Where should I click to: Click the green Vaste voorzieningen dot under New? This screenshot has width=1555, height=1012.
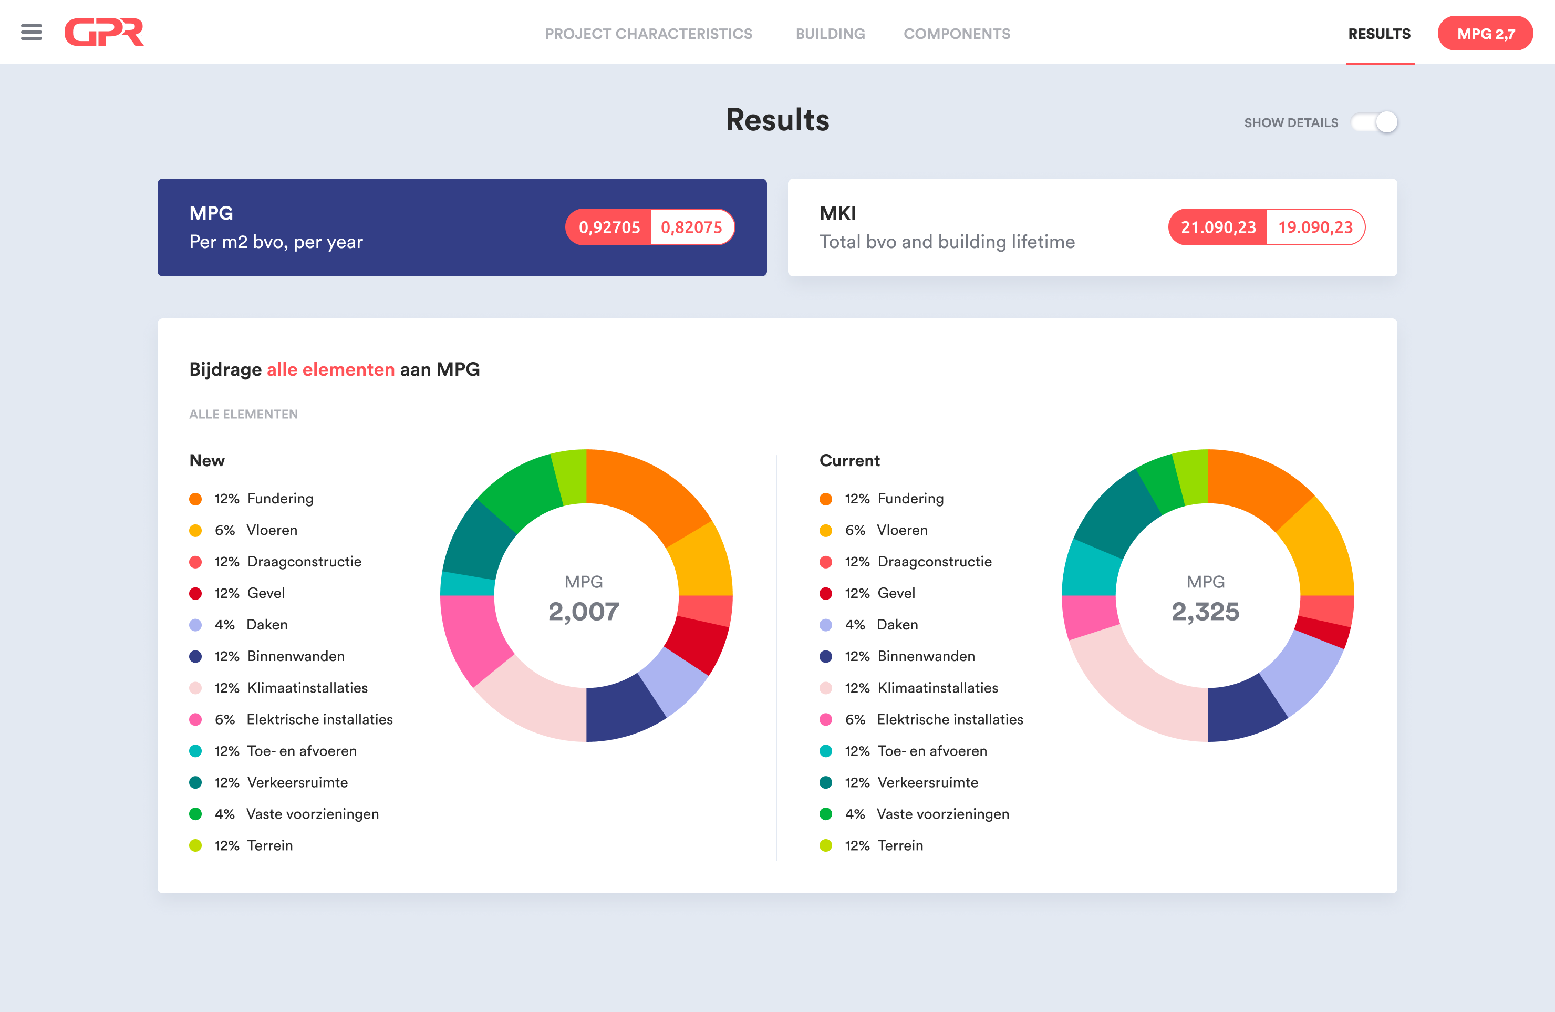click(x=195, y=814)
